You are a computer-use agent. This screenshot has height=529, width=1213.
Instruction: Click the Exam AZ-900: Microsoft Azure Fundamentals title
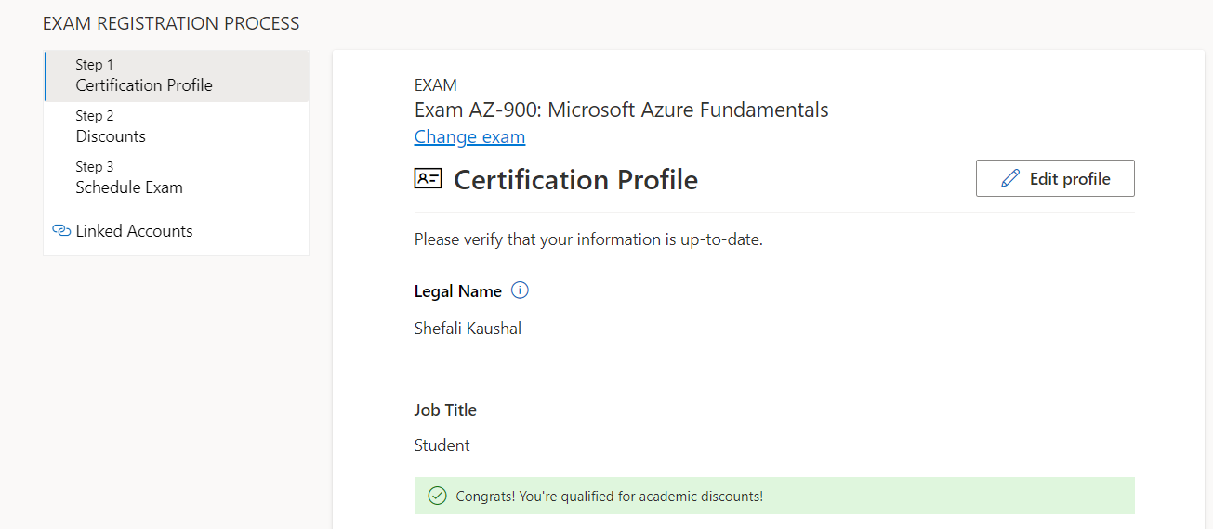621,110
